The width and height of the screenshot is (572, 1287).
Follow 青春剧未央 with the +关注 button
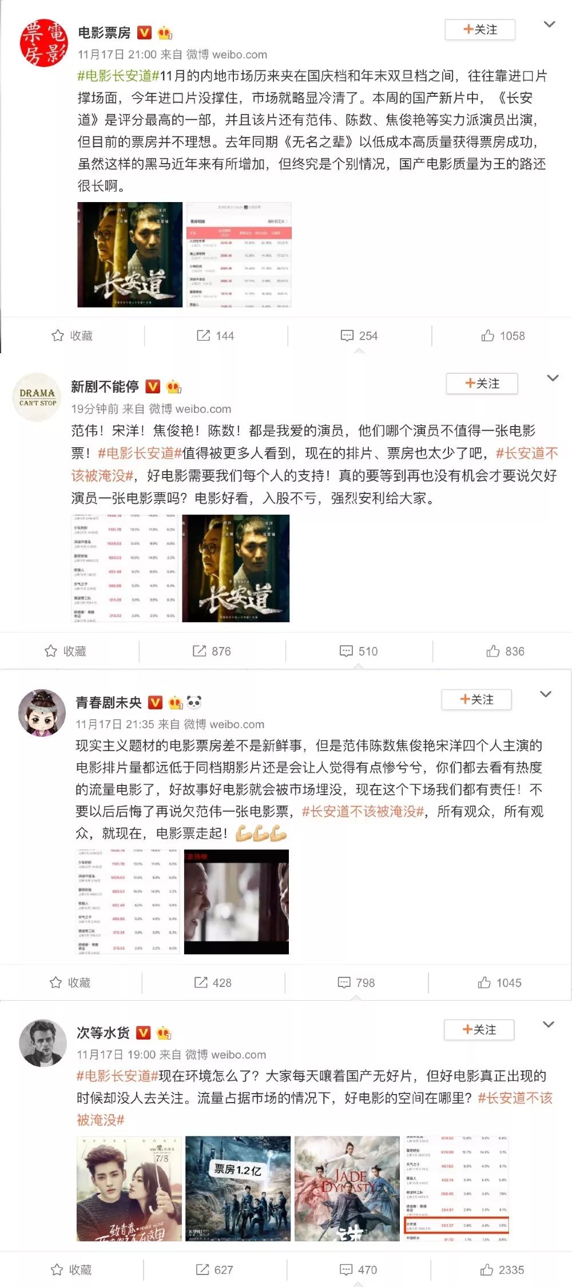(476, 699)
